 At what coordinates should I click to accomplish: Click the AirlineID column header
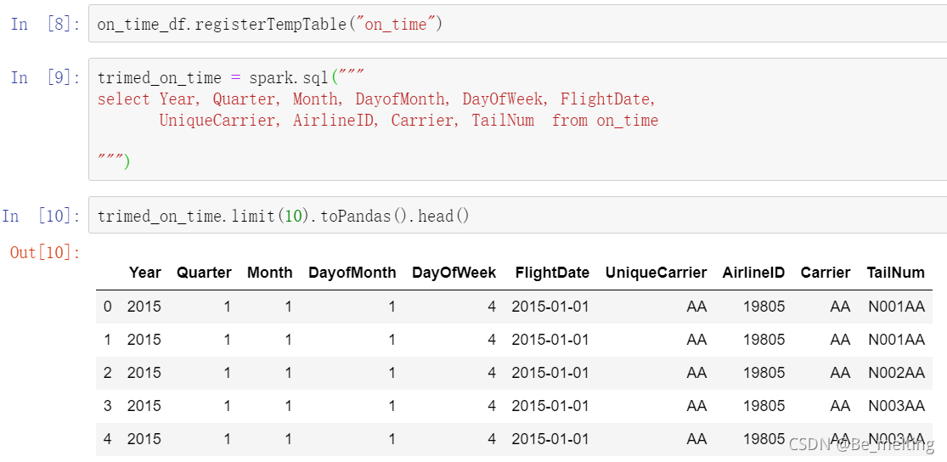pos(753,273)
